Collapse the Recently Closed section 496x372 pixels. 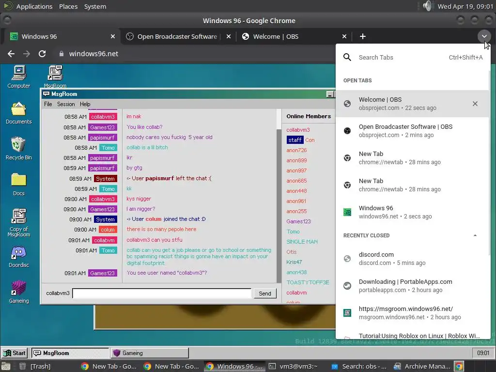[x=475, y=235]
